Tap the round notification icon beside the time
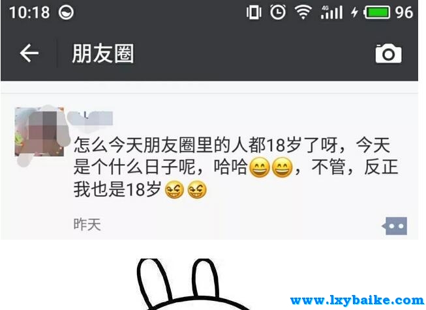This screenshot has height=310, width=426. 66,13
